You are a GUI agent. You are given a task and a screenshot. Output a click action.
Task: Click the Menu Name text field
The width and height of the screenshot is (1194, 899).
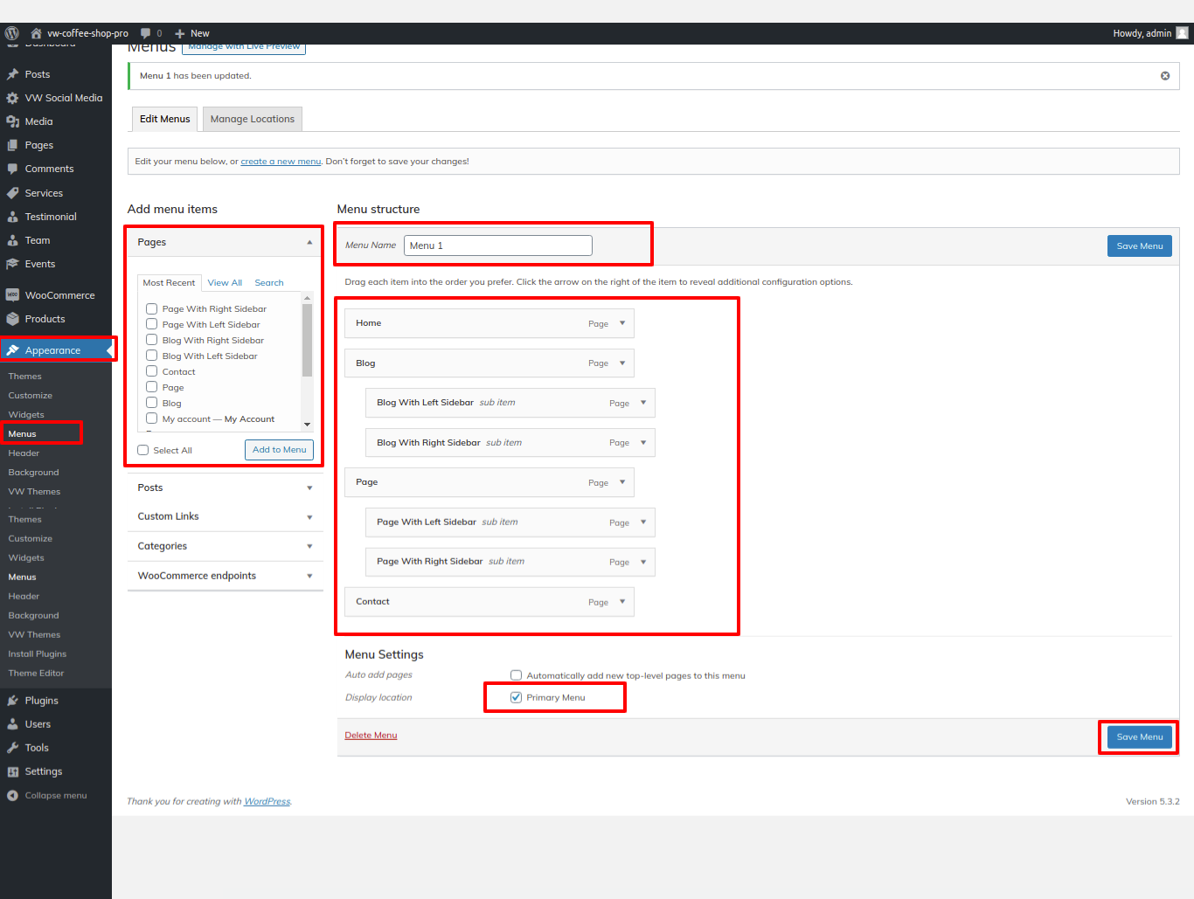[x=497, y=245]
